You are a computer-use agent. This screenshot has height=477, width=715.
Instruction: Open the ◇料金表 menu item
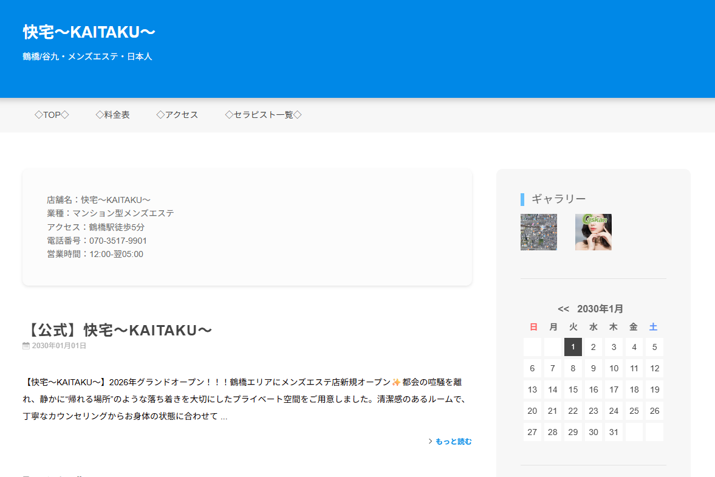tap(112, 115)
